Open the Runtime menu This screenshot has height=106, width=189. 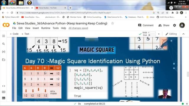pyautogui.click(x=46, y=28)
